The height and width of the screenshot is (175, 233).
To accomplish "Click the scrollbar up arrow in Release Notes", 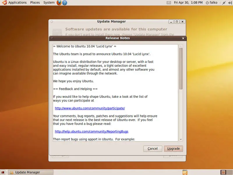I will [181, 46].
